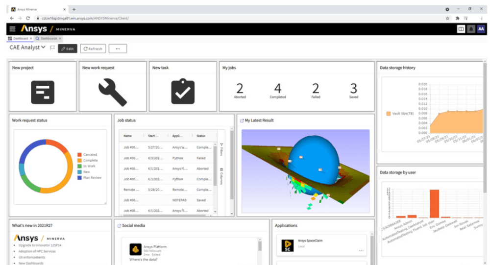Sort by Name column header
Image resolution: width=490 pixels, height=265 pixels.
tap(127, 136)
